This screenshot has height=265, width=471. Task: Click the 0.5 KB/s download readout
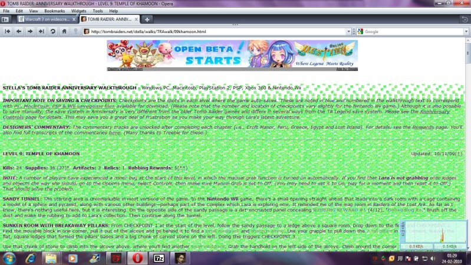tap(449, 246)
